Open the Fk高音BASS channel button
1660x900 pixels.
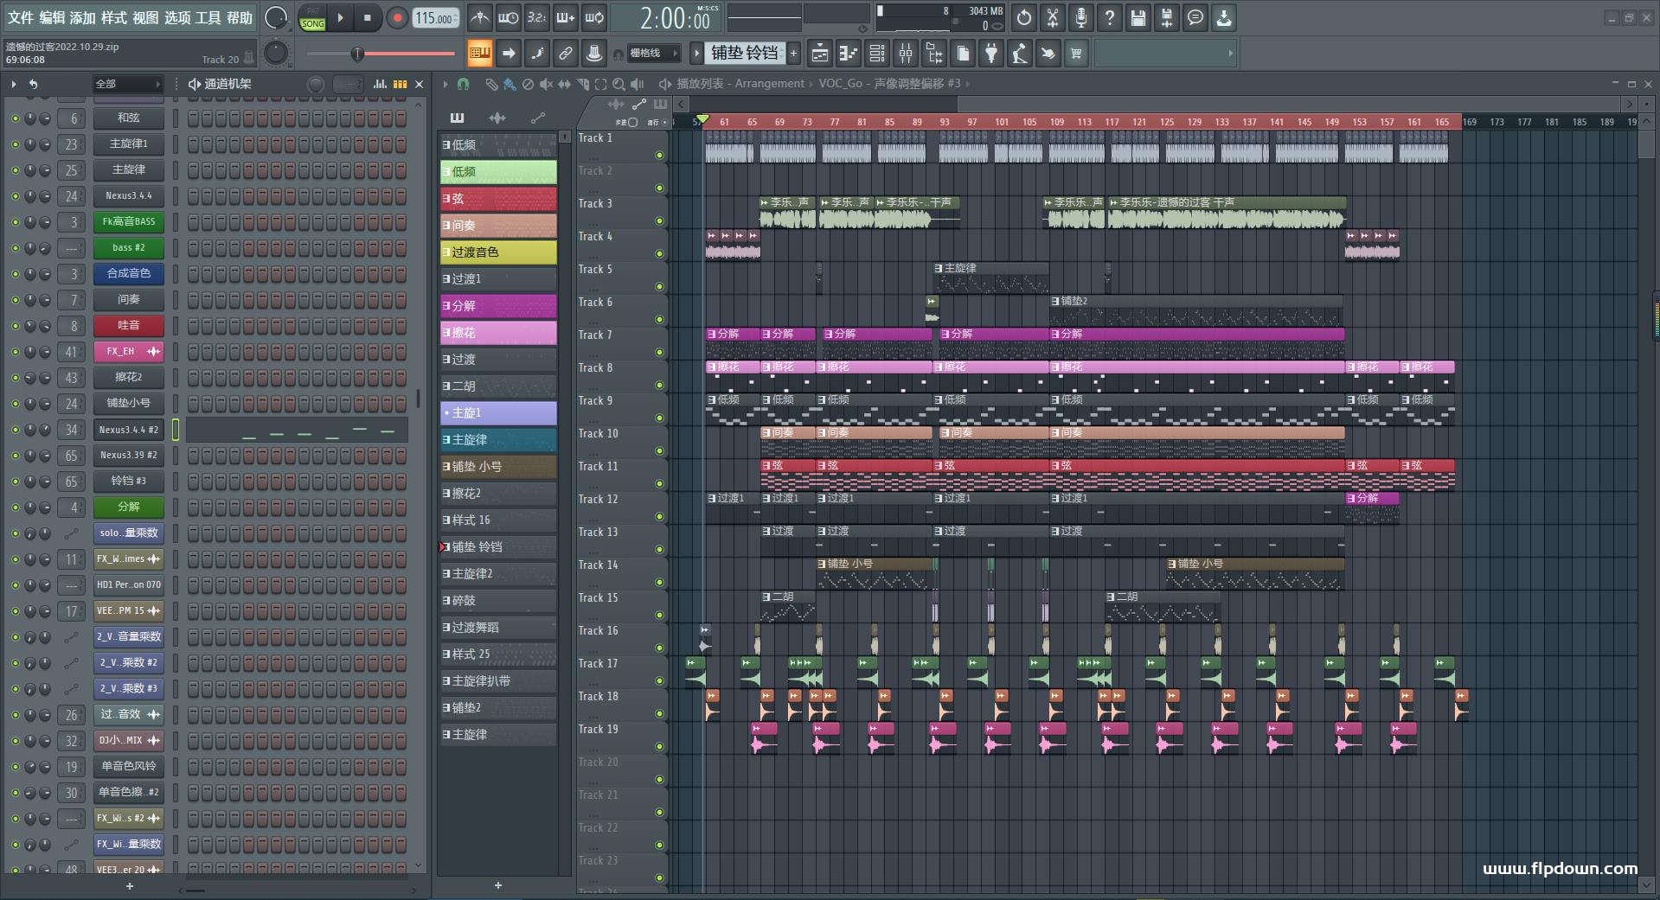click(x=129, y=222)
